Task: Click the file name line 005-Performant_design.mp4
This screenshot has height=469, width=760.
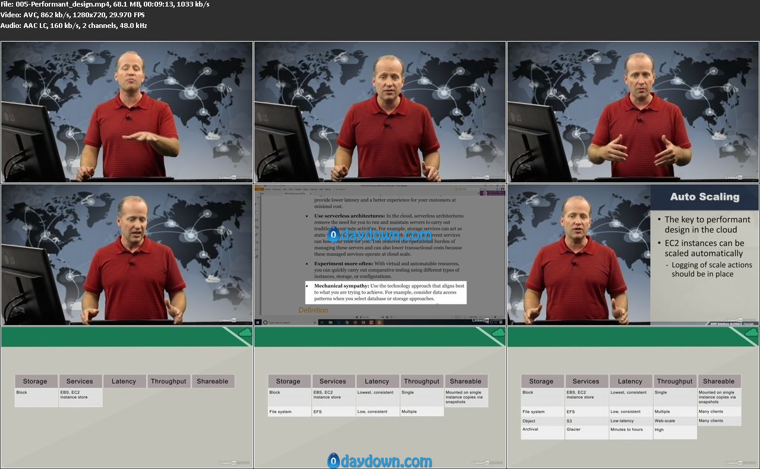Action: (x=105, y=4)
